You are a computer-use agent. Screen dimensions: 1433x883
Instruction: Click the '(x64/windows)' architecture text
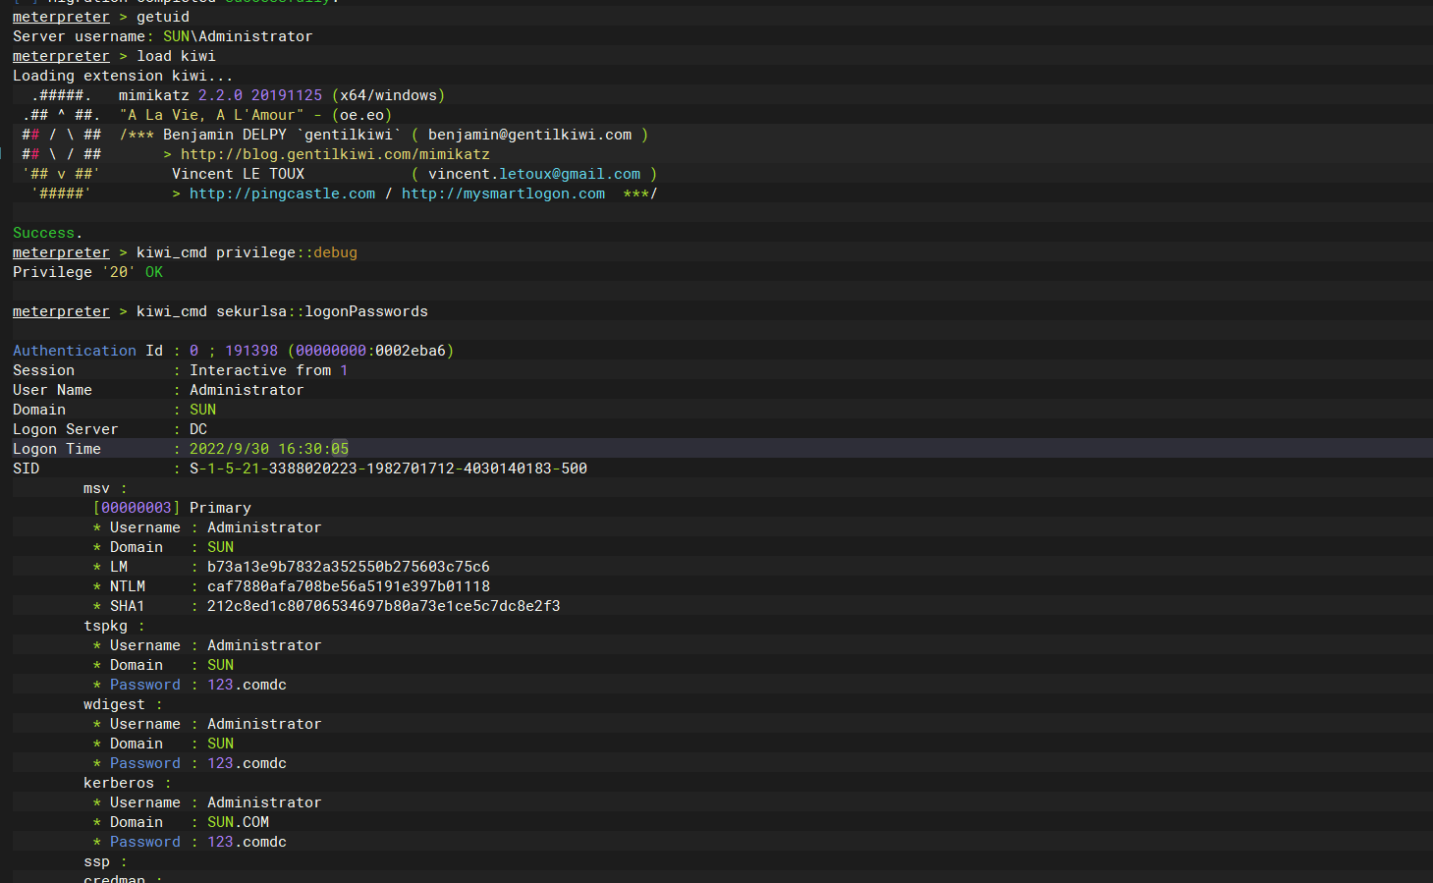(x=388, y=95)
